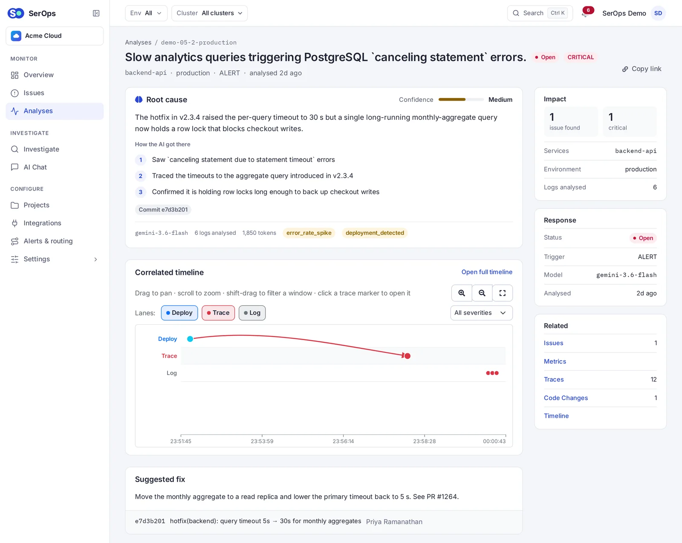682x543 pixels.
Task: Expand the Settings submenu chevron
Action: pyautogui.click(x=95, y=259)
